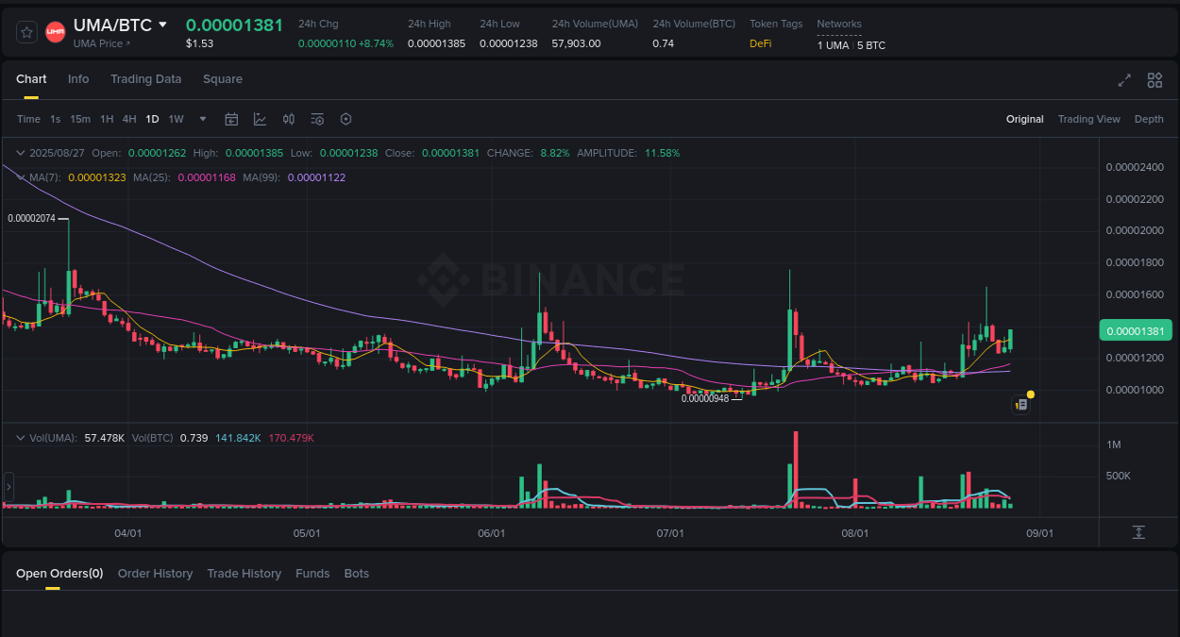
Task: Click the red UMA coin logo
Action: coord(56,31)
